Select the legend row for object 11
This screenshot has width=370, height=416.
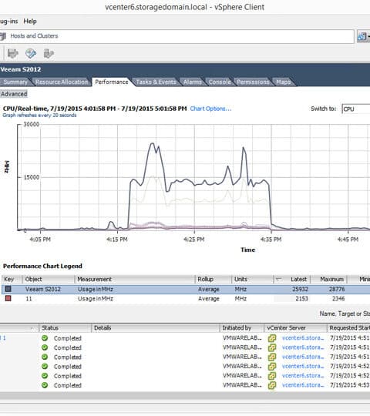[x=186, y=299]
